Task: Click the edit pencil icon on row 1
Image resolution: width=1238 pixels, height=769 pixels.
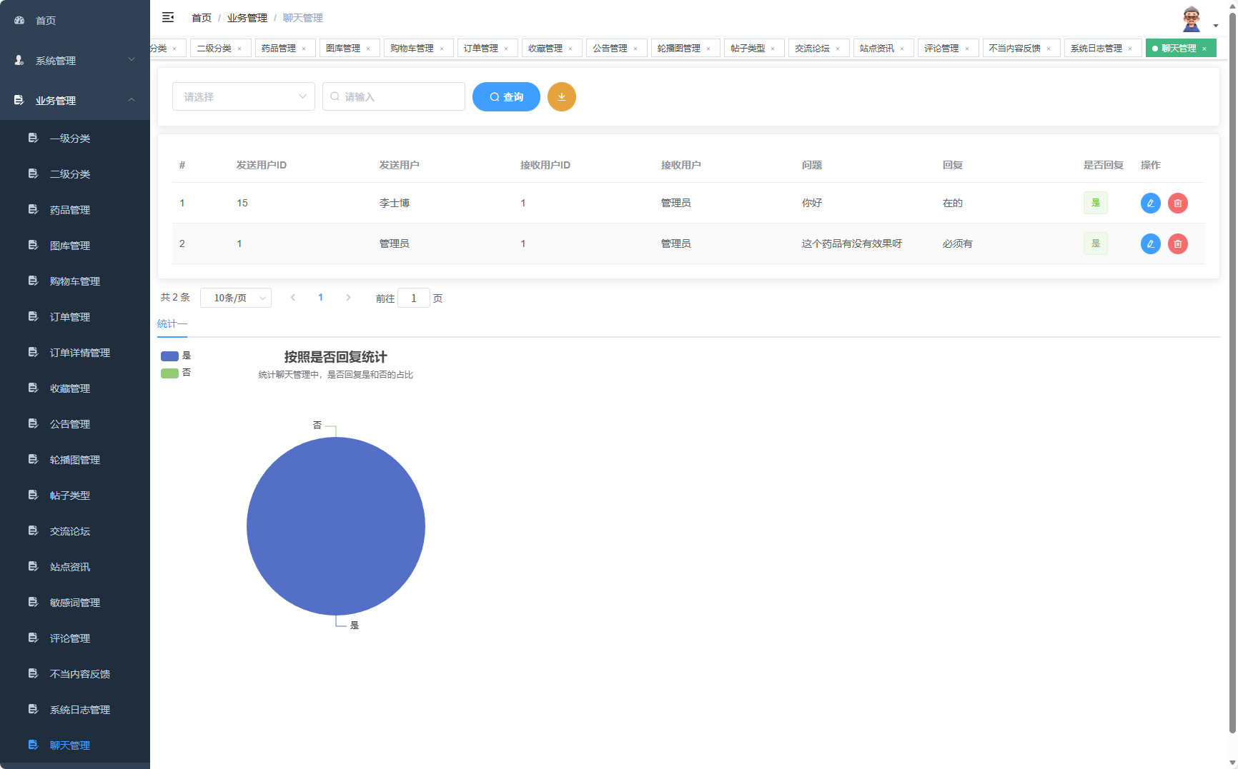Action: coord(1150,203)
